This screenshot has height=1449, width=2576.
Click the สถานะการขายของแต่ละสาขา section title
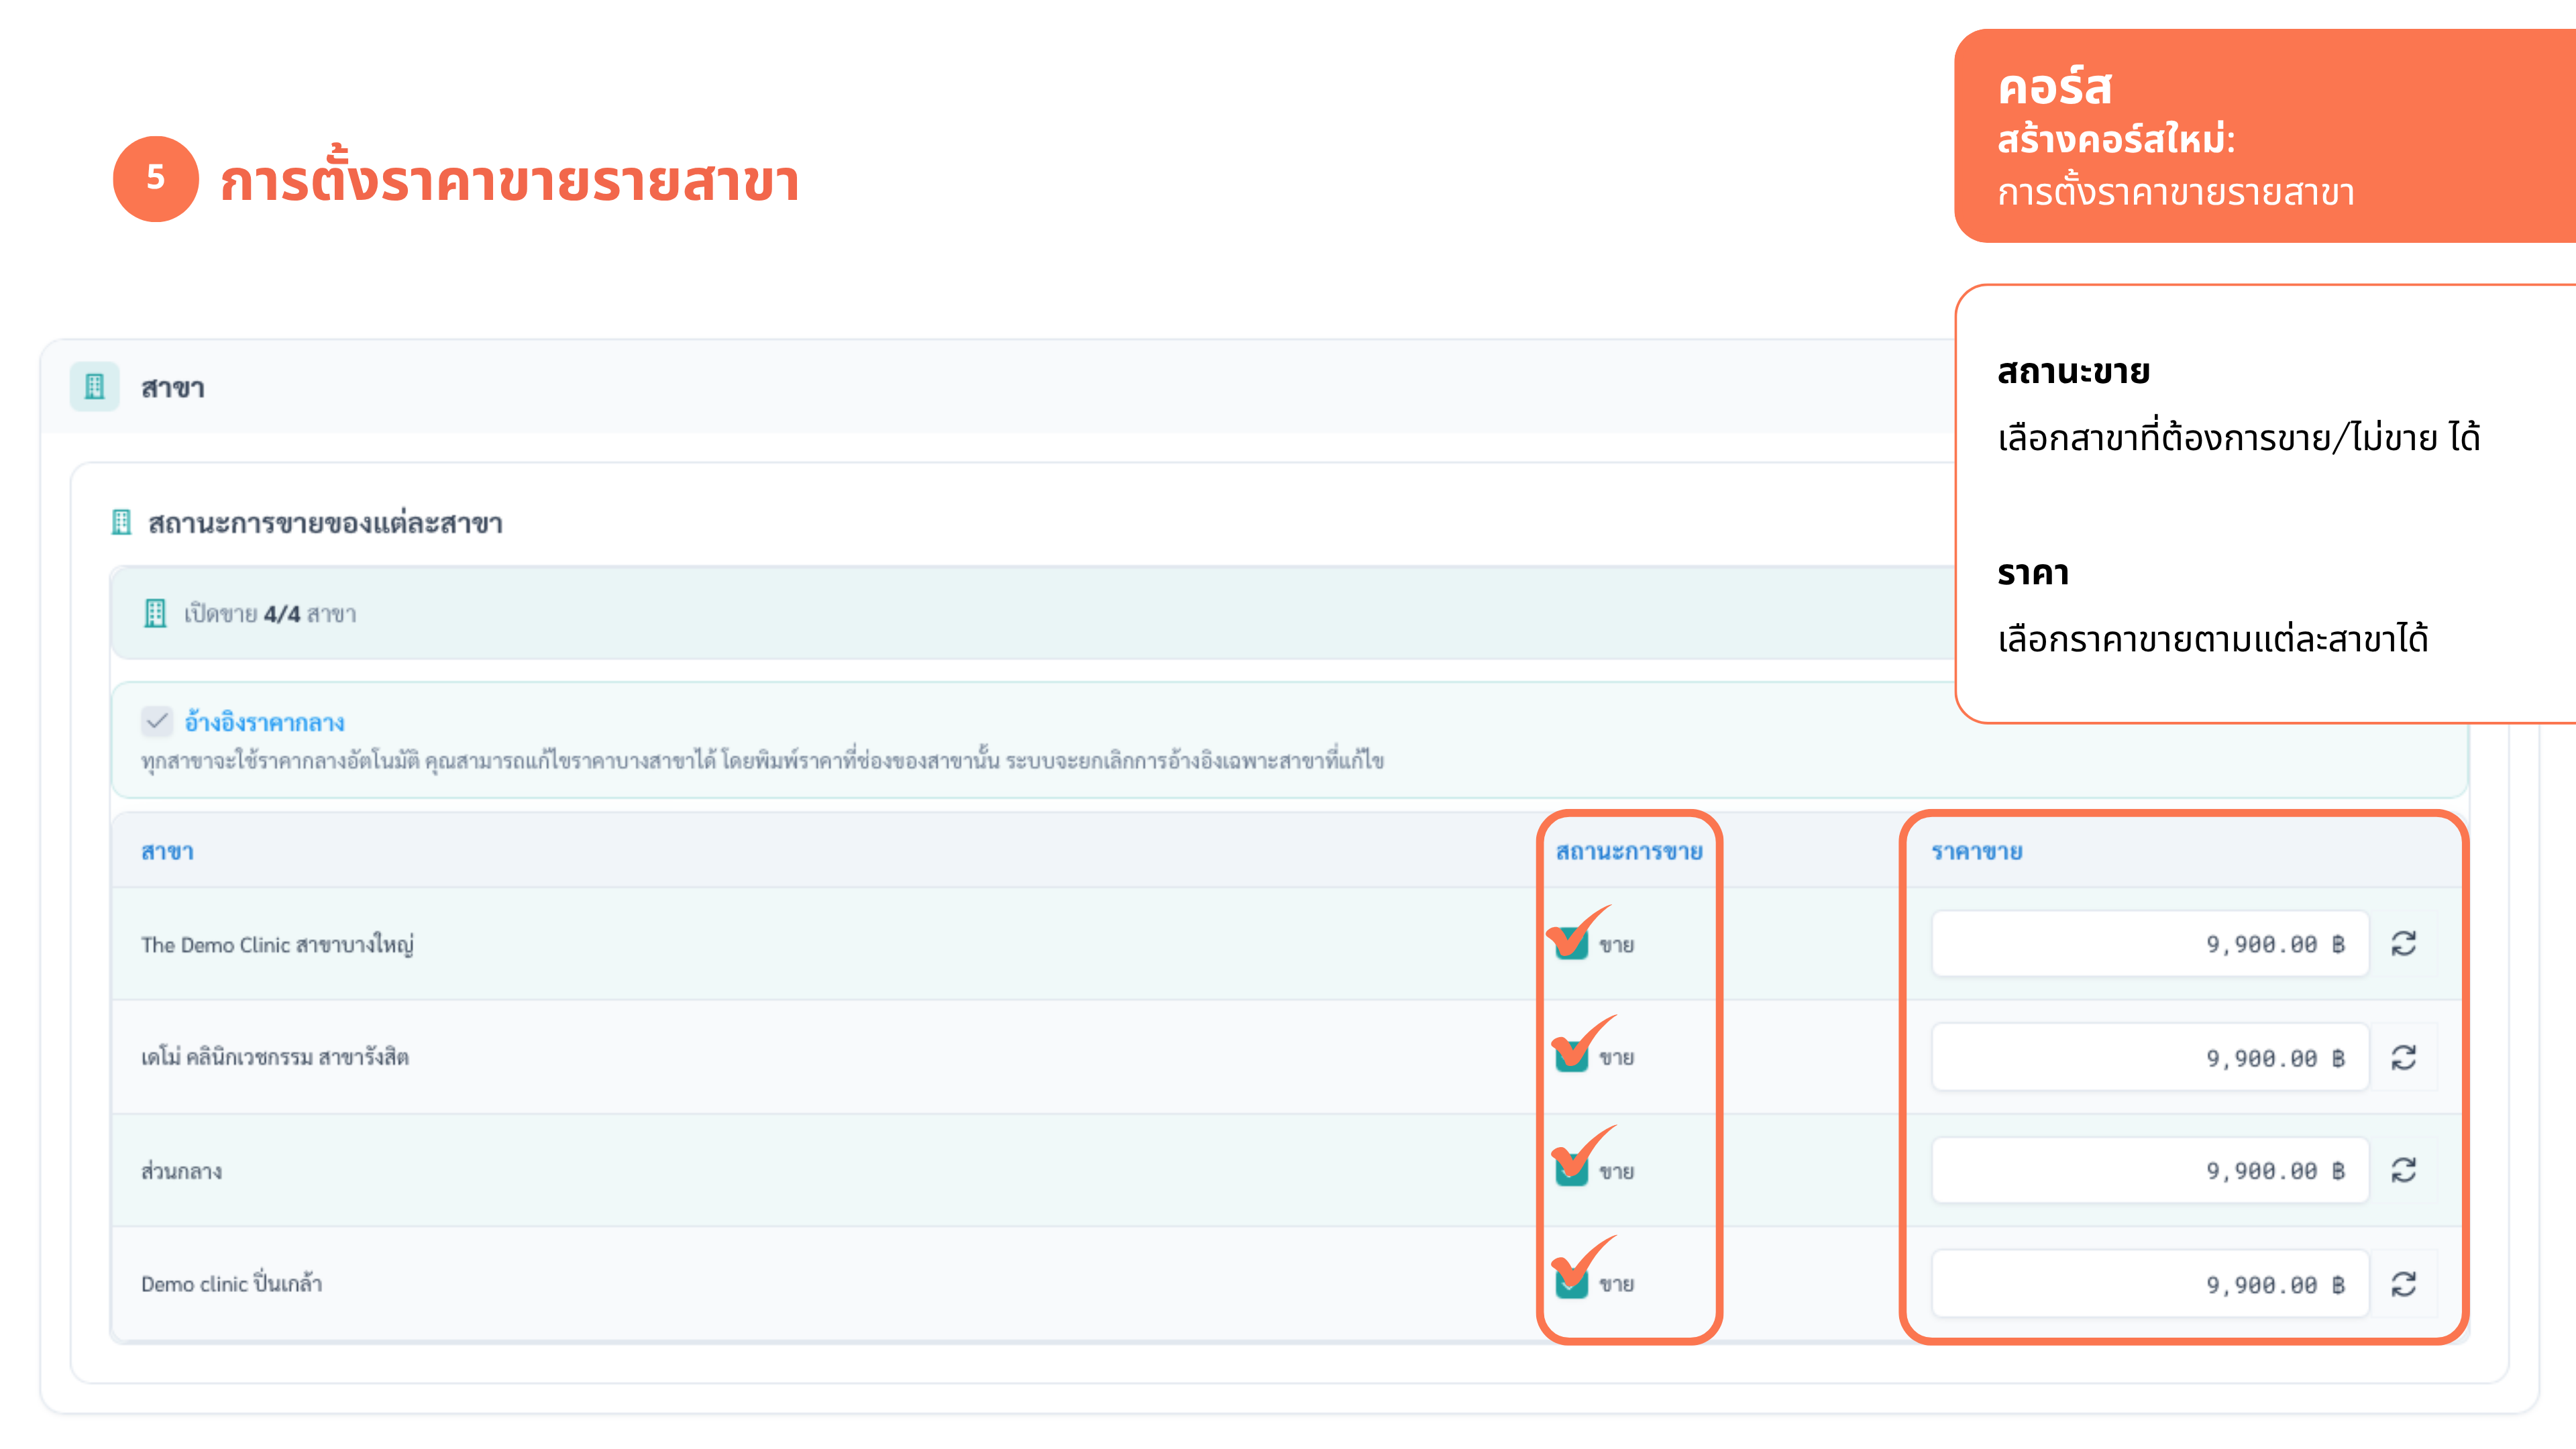coord(325,524)
